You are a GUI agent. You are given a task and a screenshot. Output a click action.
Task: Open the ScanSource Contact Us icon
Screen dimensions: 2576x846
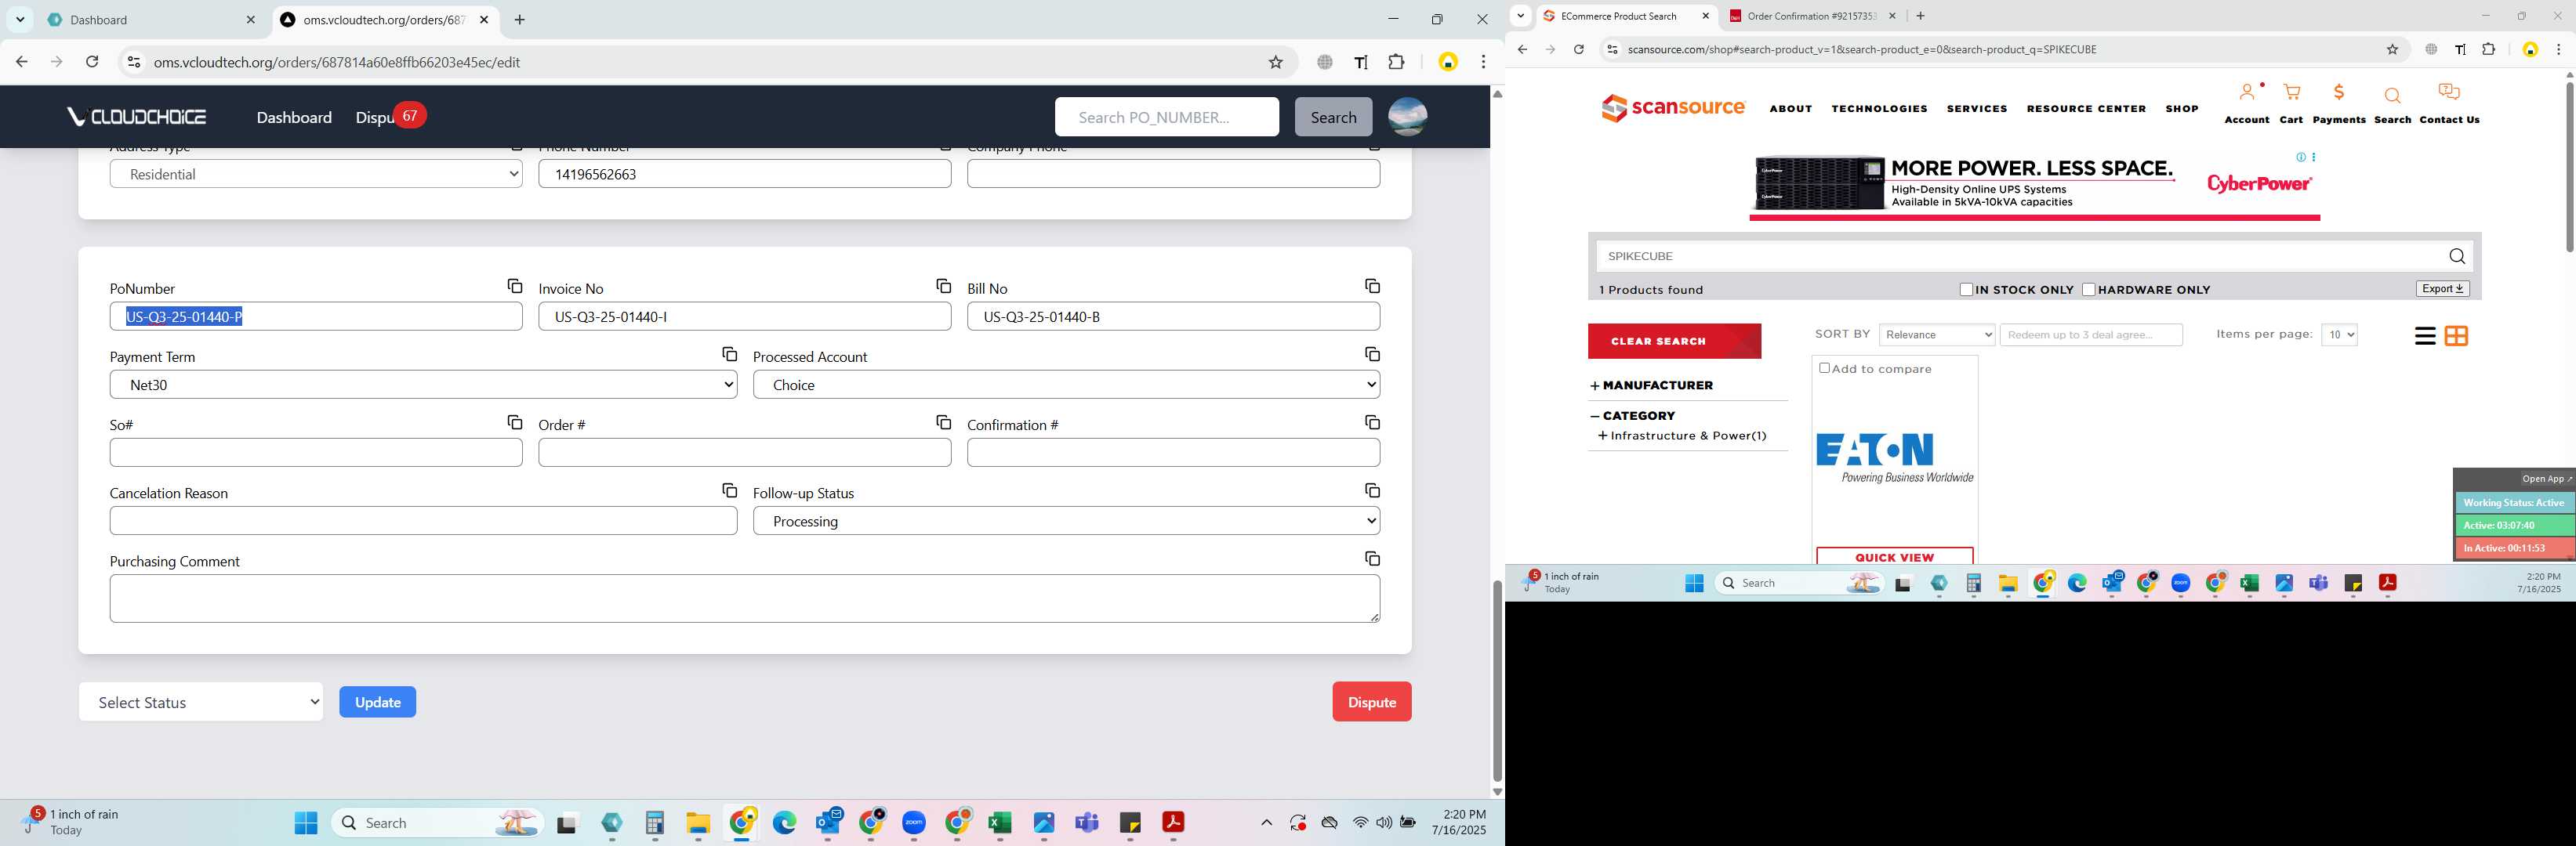point(2449,93)
